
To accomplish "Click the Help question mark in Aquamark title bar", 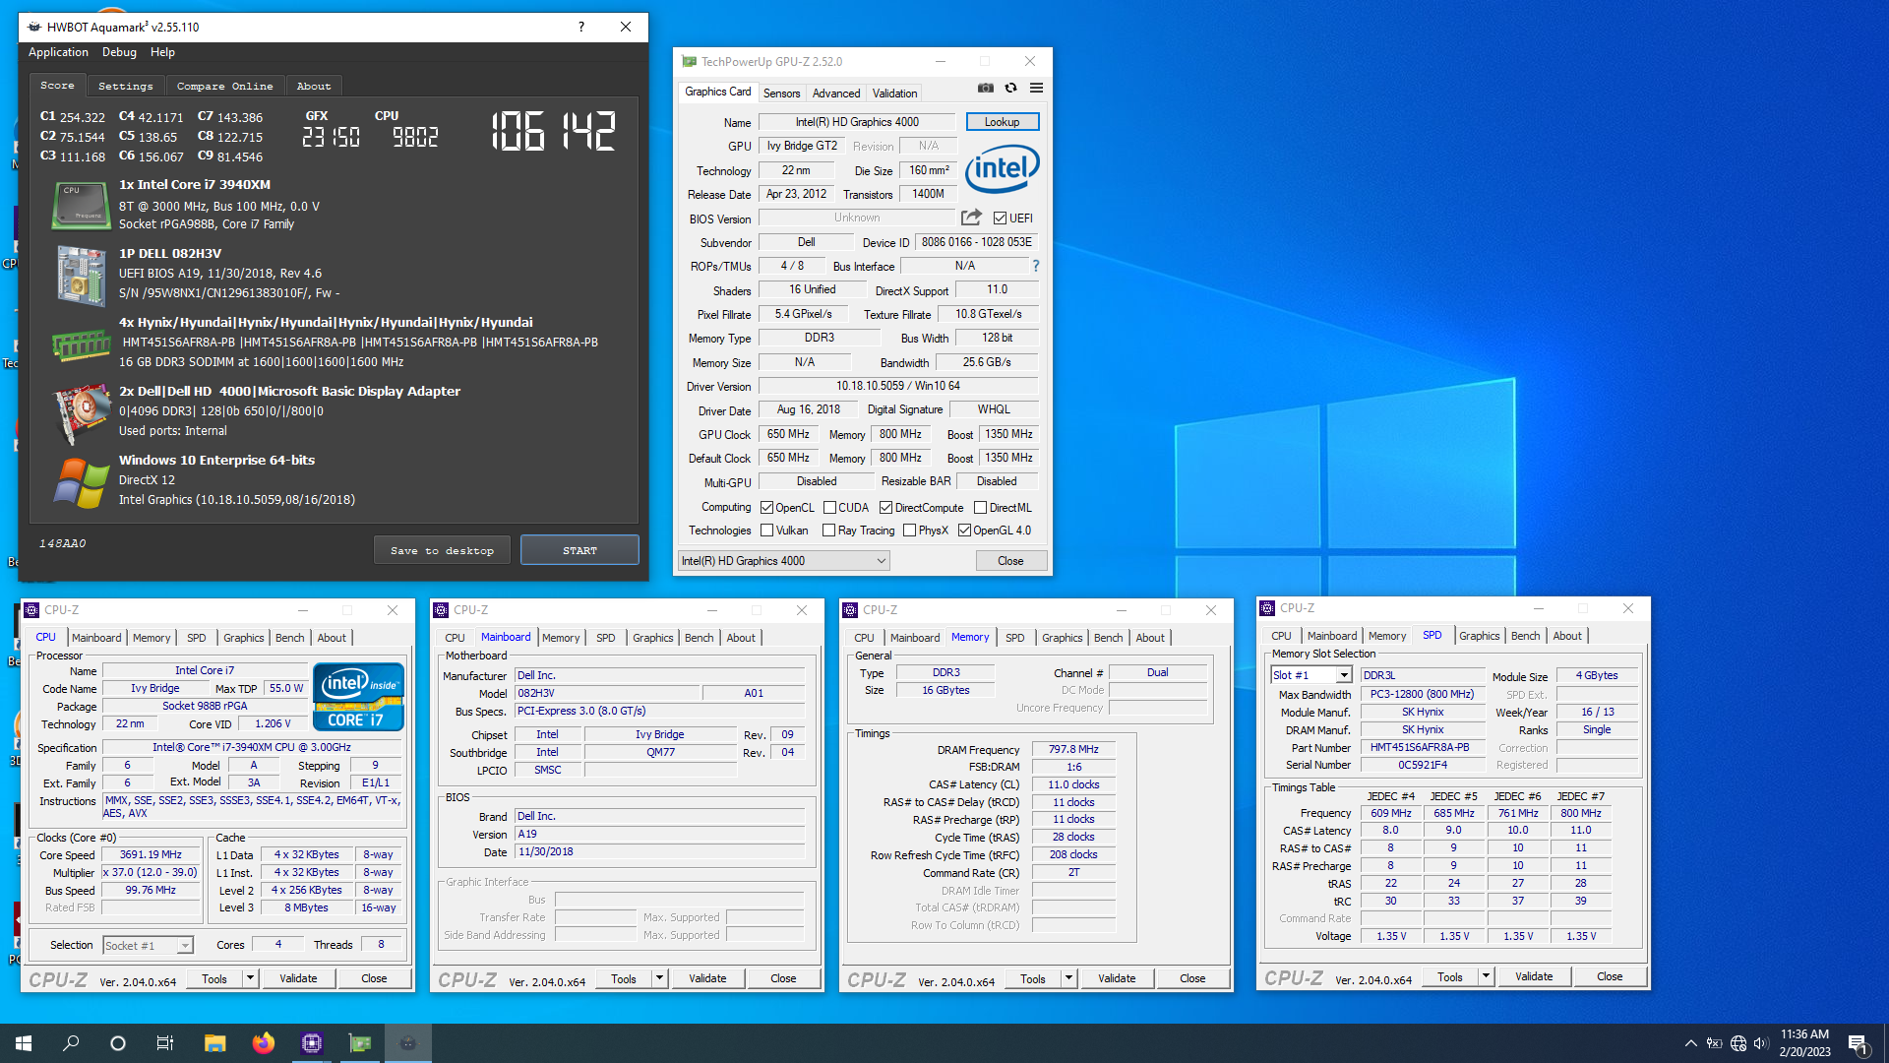I will point(580,27).
